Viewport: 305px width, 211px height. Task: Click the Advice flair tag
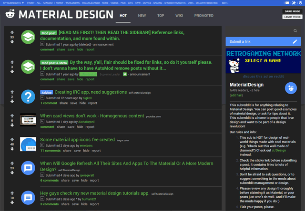click(x=47, y=93)
